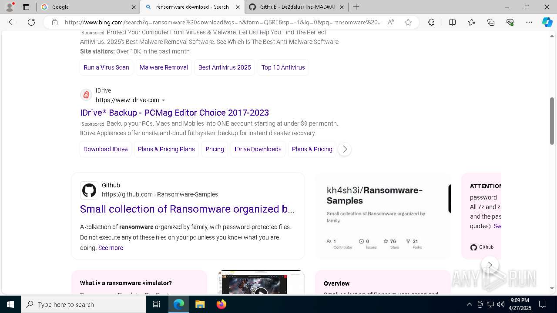Show more IDrive sitelinks with arrow
Screen dimensions: 557x313
pyautogui.click(x=345, y=149)
